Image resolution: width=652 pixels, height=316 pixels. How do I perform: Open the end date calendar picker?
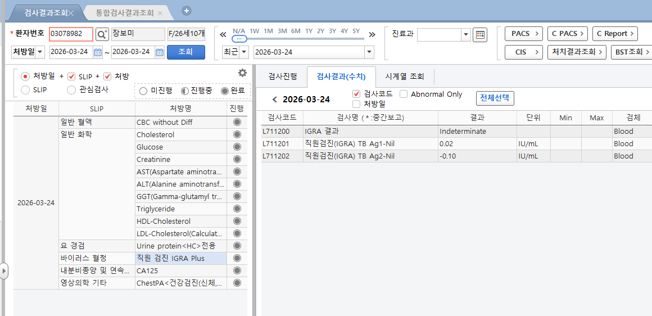tap(160, 52)
